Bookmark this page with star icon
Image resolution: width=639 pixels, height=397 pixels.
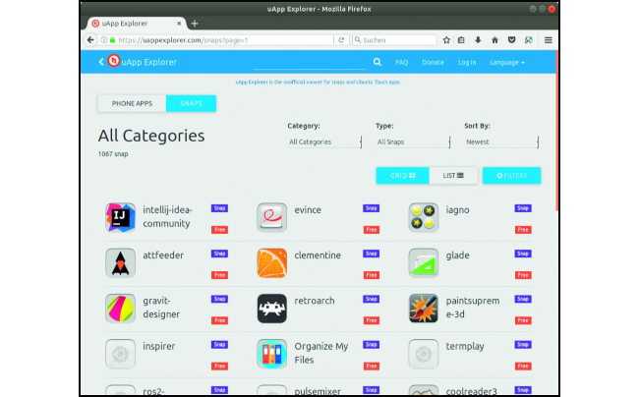click(x=446, y=40)
